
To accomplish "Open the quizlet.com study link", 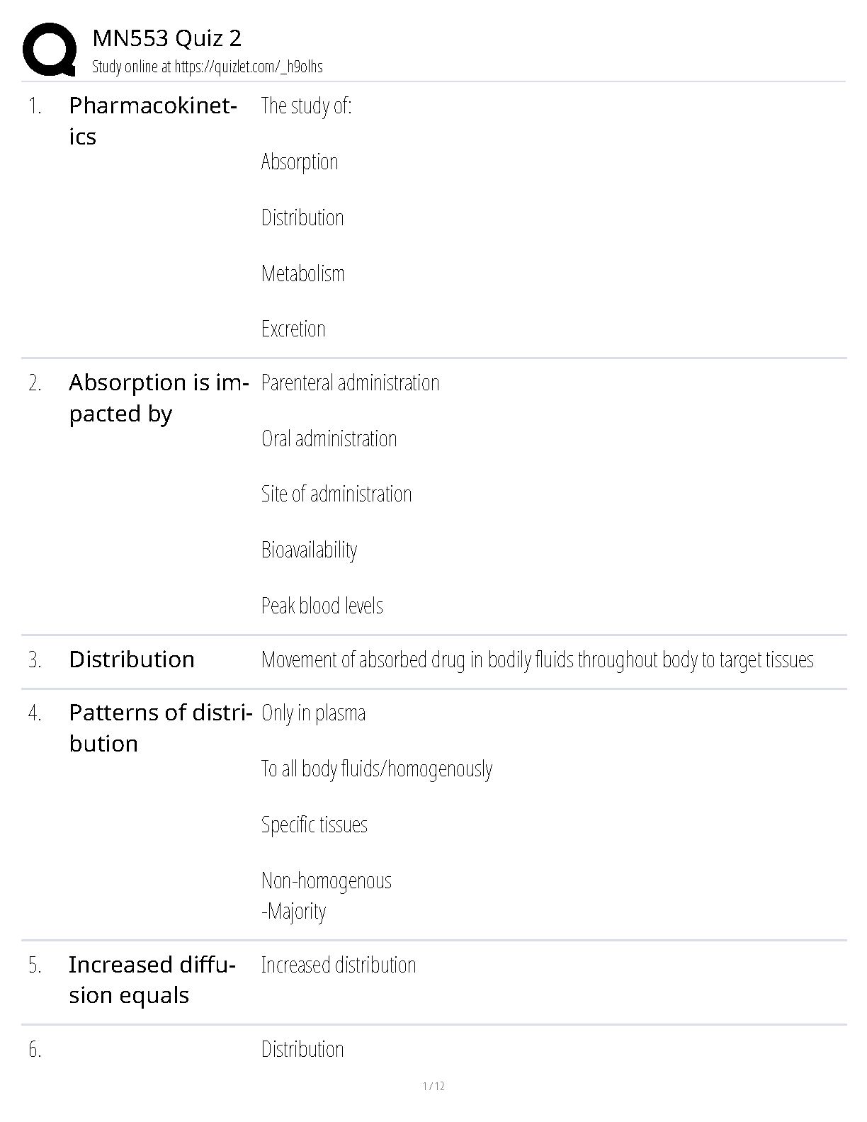I will tap(248, 67).
